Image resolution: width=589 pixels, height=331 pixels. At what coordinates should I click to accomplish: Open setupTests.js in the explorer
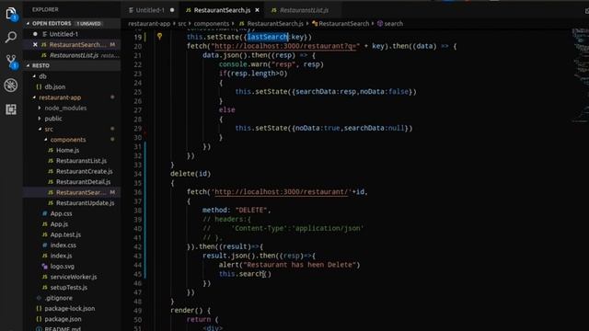[x=68, y=287]
